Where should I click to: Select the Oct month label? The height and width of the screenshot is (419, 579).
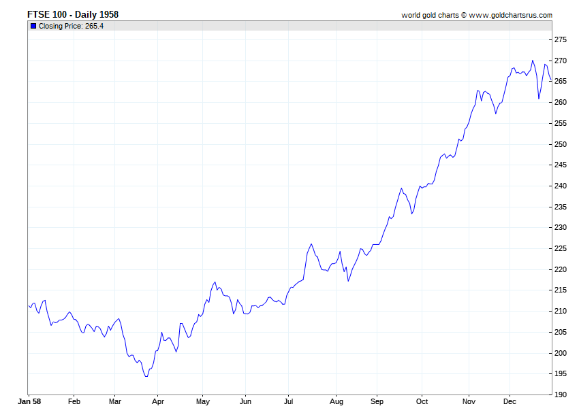[x=422, y=401]
